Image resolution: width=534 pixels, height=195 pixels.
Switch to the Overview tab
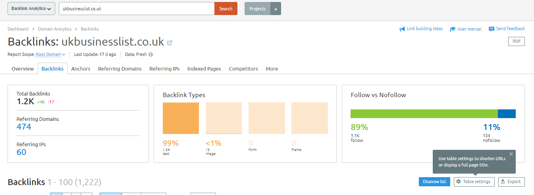click(x=23, y=69)
